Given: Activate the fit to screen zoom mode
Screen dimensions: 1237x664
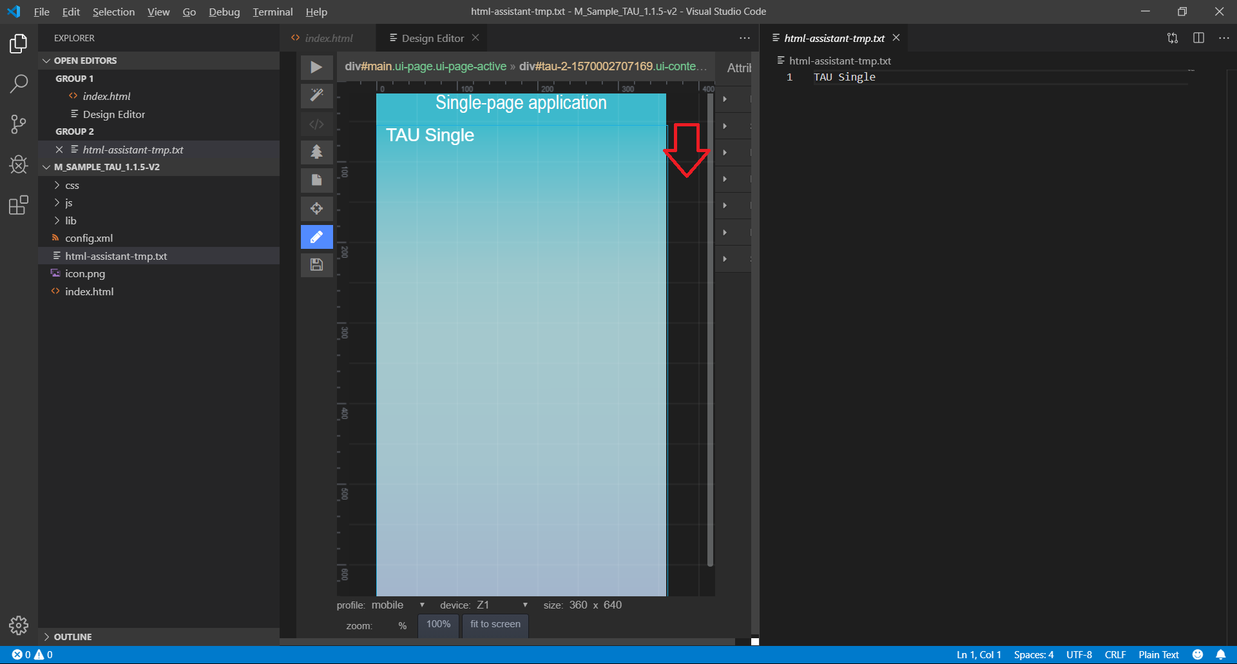Looking at the screenshot, I should tap(495, 624).
